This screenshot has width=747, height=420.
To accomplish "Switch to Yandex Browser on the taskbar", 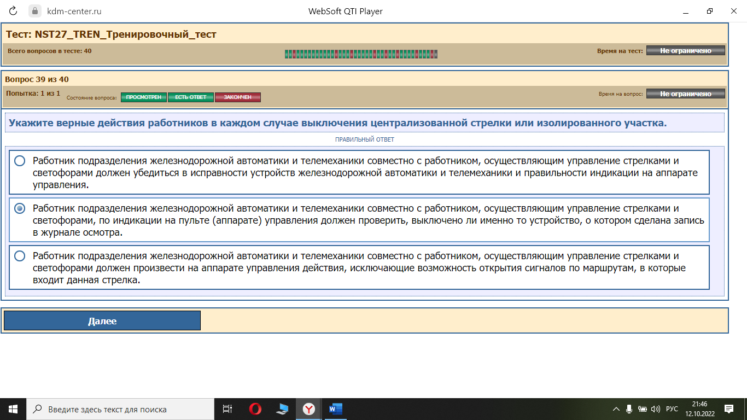I will point(309,409).
